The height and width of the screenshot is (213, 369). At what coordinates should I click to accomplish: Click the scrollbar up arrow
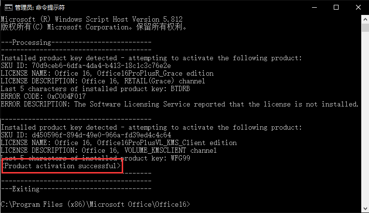point(365,19)
